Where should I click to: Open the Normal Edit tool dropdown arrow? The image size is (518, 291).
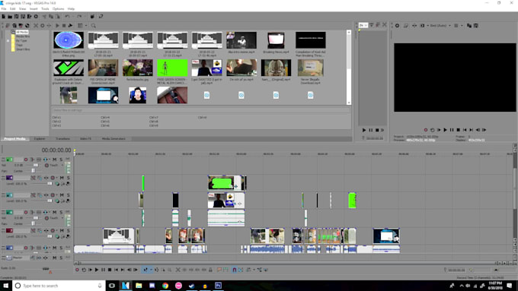click(x=151, y=270)
